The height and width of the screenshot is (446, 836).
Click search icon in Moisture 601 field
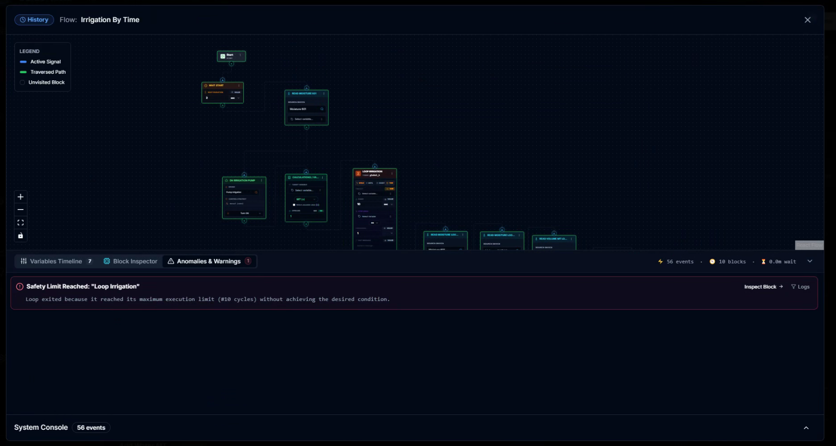pyautogui.click(x=322, y=109)
